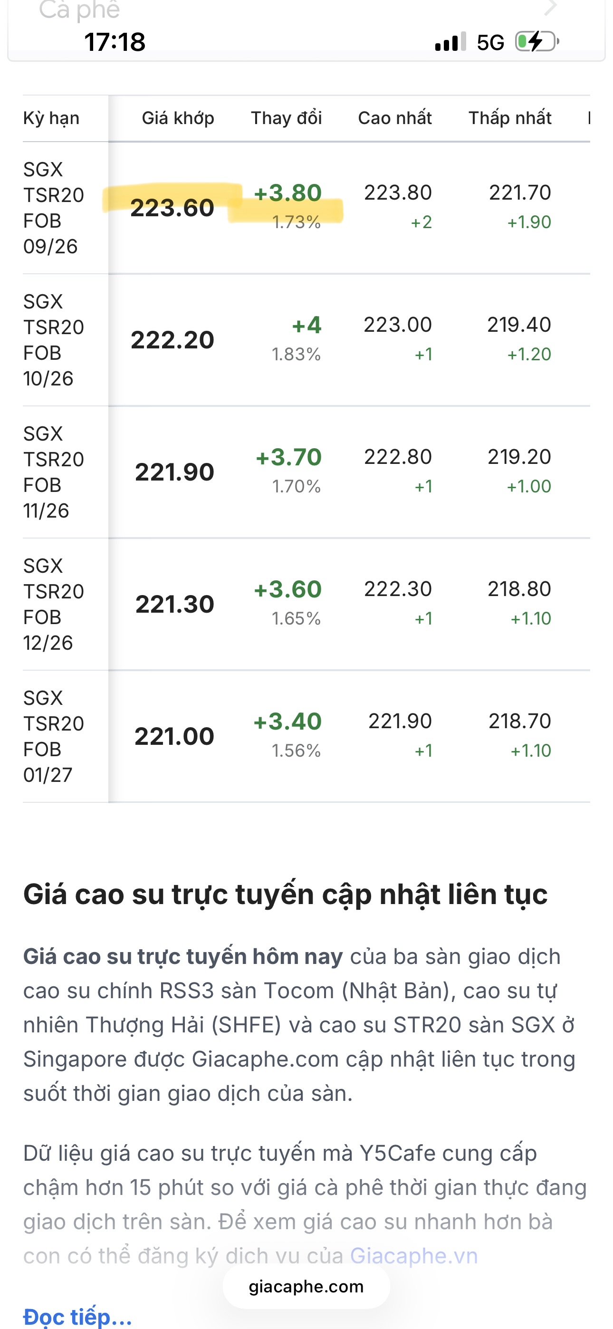This screenshot has height=1329, width=613.
Task: Select the Kỳ hạn column header
Action: [x=52, y=118]
